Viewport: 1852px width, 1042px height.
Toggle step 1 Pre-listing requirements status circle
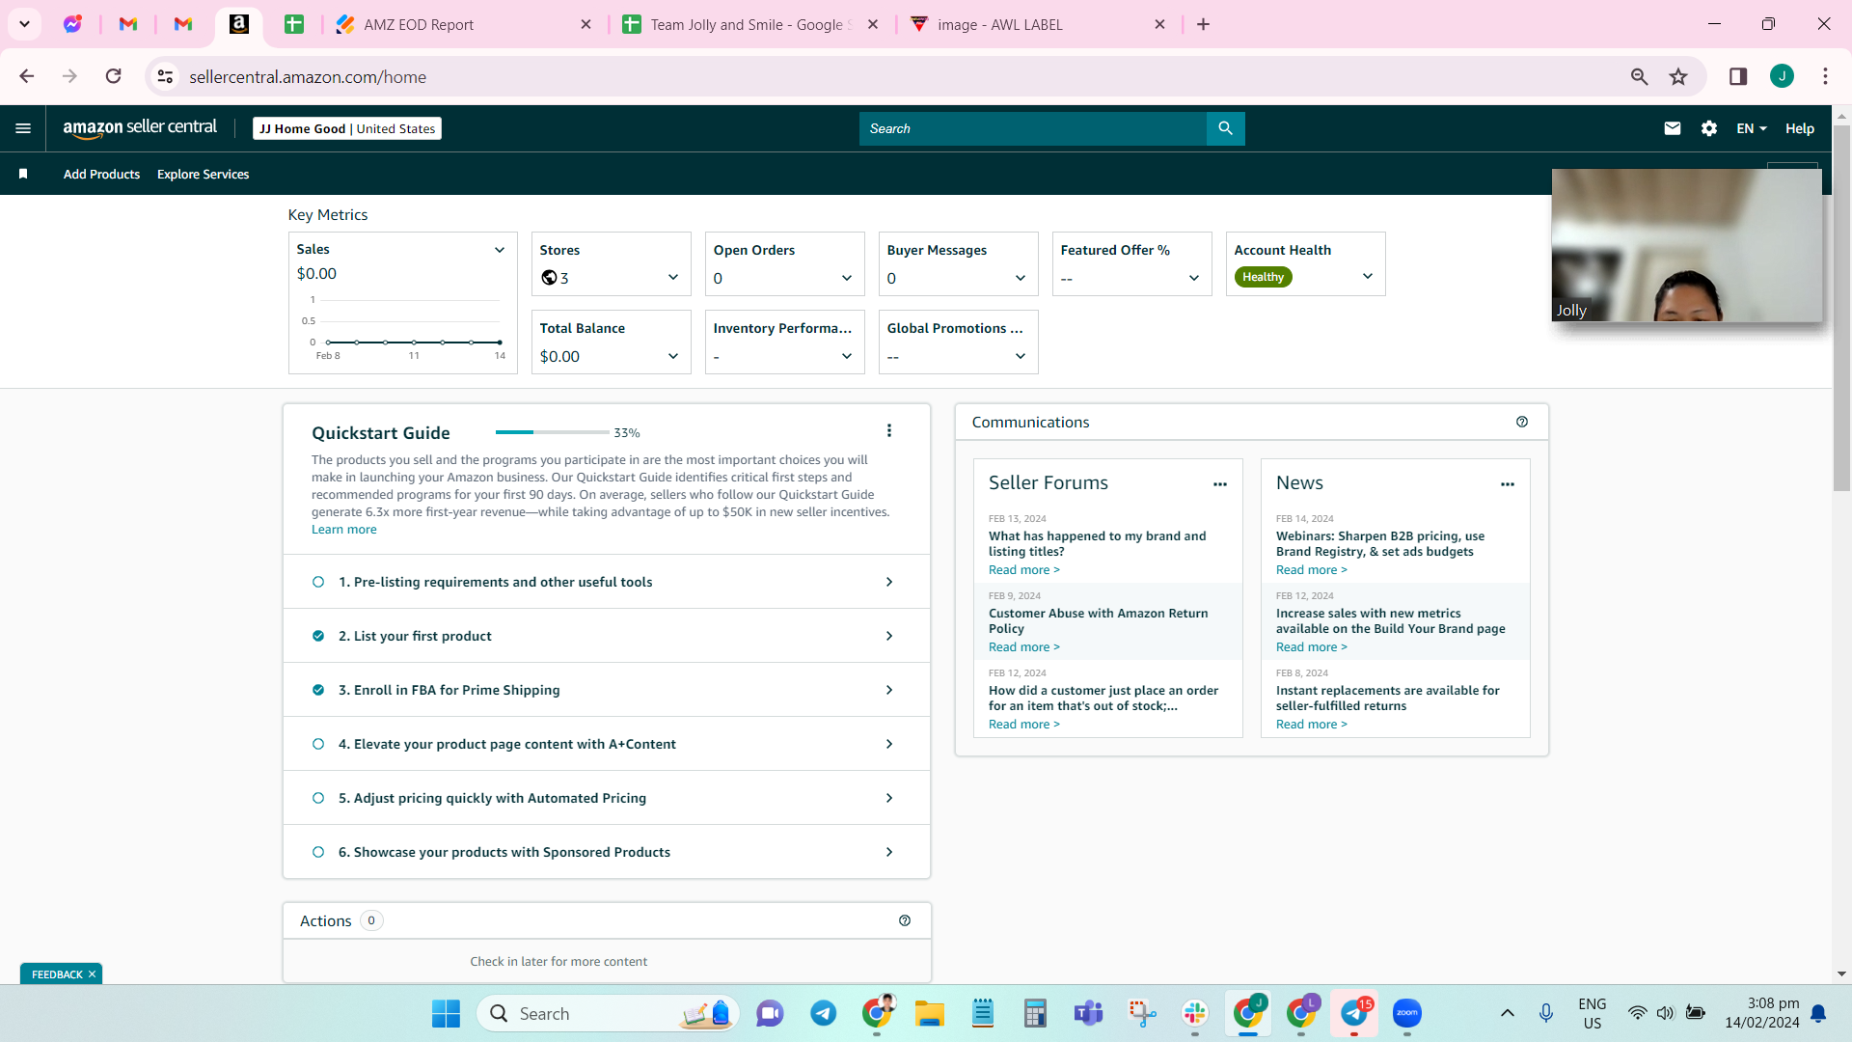[x=318, y=582]
